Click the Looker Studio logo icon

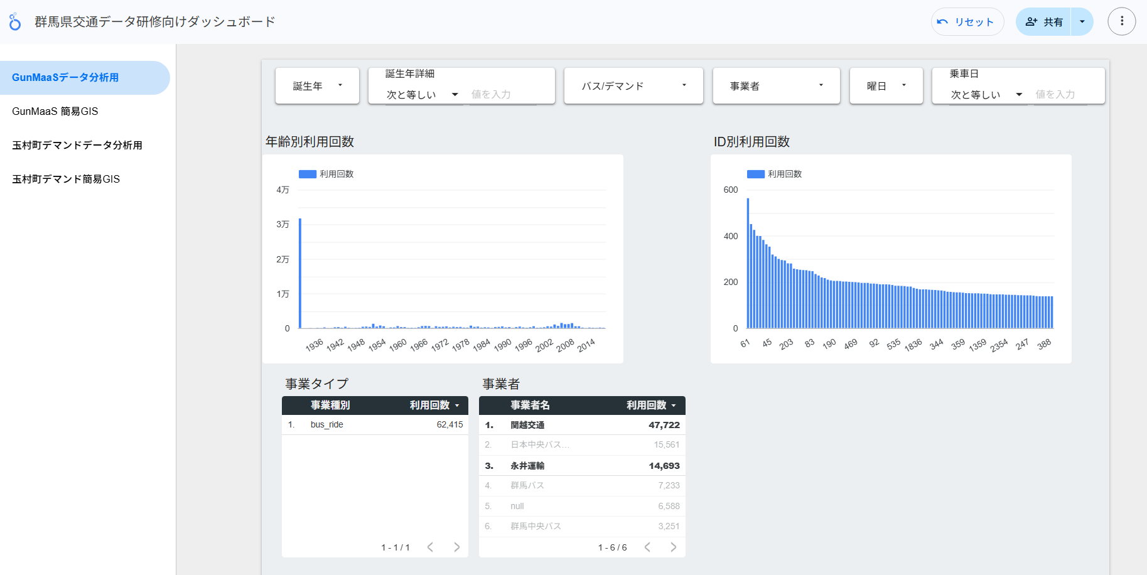tap(15, 22)
